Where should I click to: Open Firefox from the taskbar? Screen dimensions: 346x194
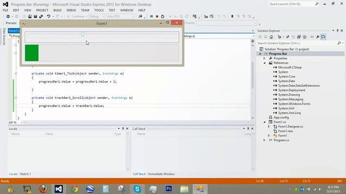point(43,189)
